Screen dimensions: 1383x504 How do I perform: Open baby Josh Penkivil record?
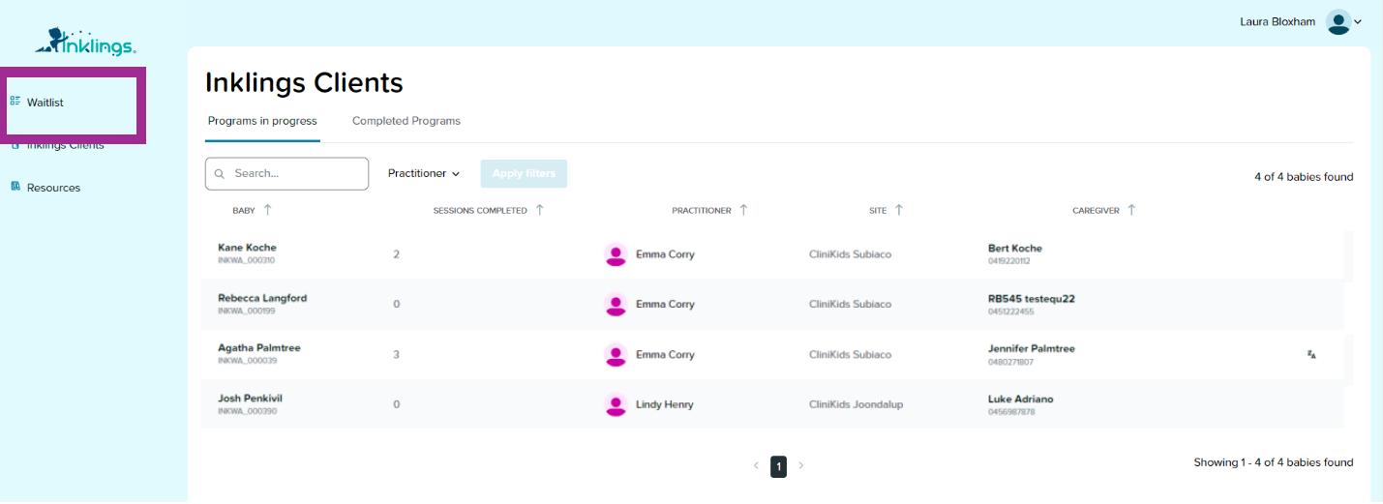pyautogui.click(x=250, y=399)
